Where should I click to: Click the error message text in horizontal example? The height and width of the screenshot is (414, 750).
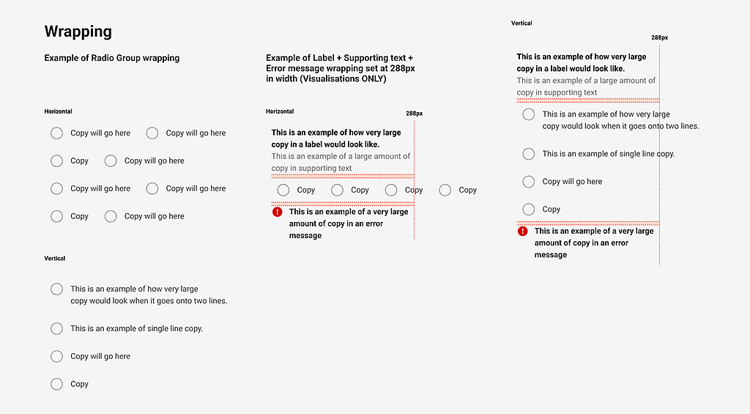click(348, 223)
